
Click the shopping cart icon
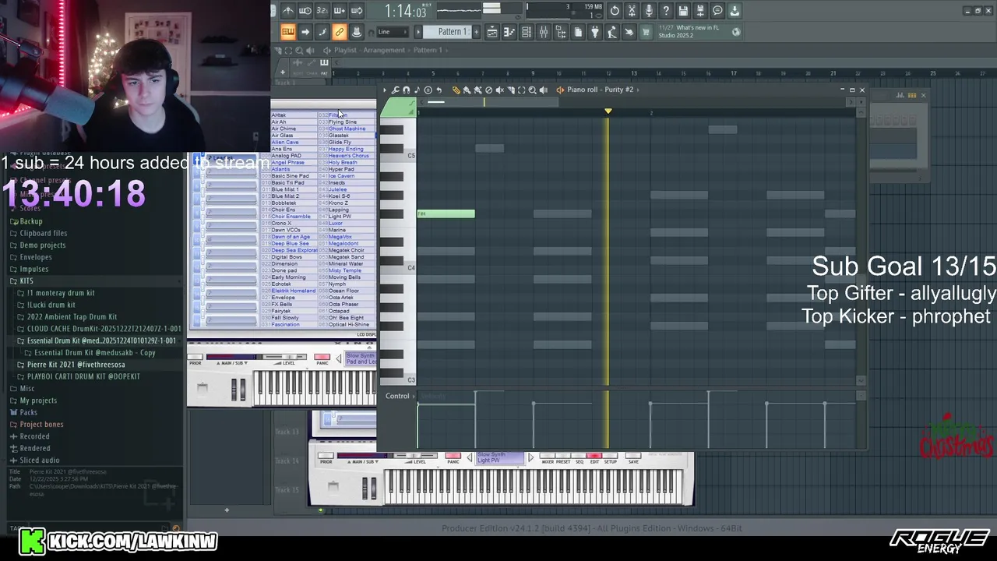(646, 32)
